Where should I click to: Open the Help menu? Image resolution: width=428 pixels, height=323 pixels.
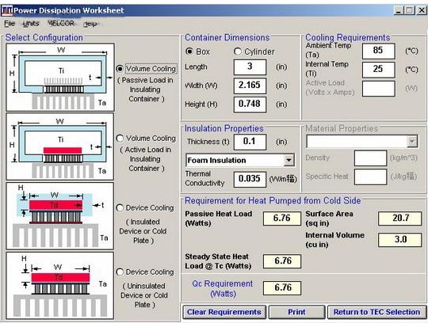click(90, 24)
